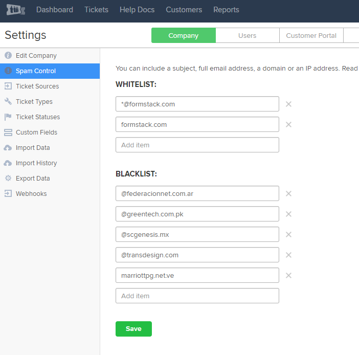This screenshot has height=355, width=359.
Task: Open the Customer Portal tab
Action: click(x=311, y=35)
